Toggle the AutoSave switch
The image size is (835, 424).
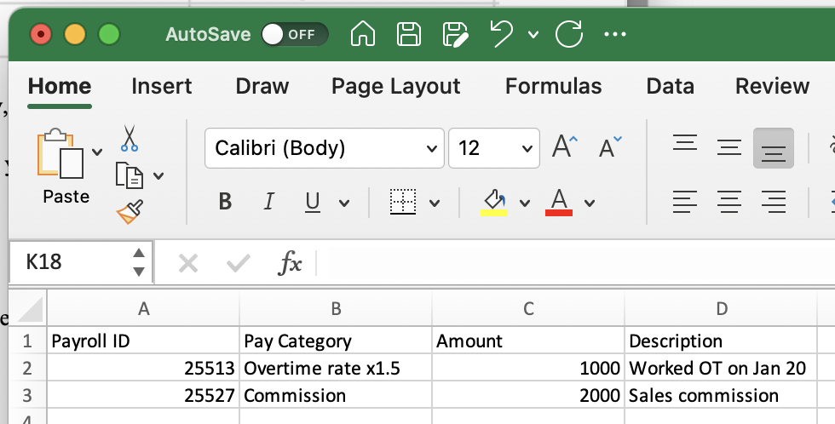[x=295, y=35]
